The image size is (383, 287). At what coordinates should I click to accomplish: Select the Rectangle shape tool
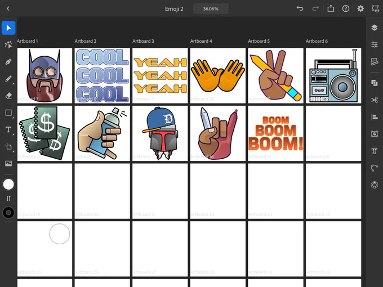(8, 113)
